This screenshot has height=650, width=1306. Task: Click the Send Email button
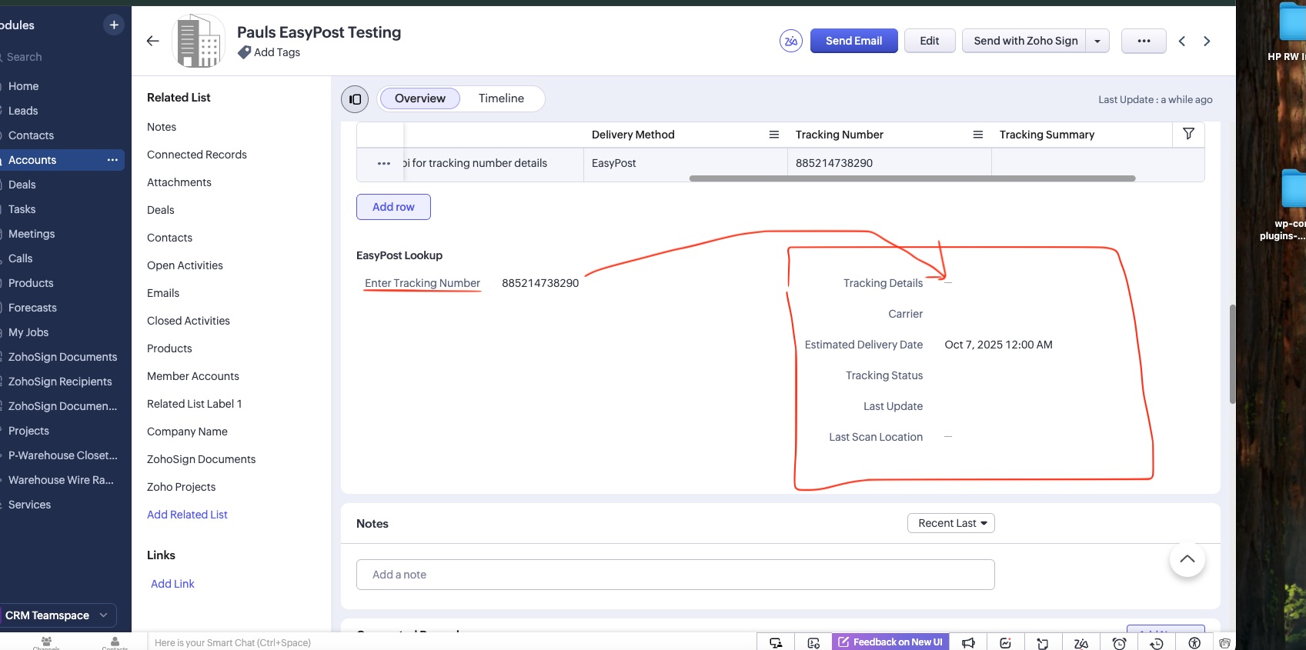coord(854,41)
